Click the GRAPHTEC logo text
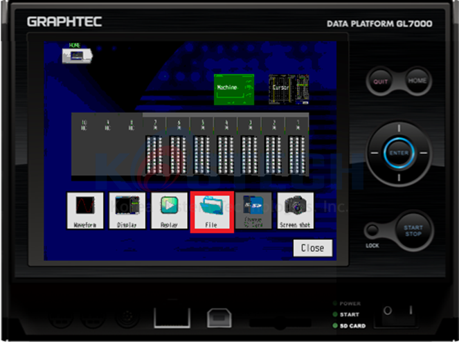This screenshot has height=342, width=459. (x=64, y=21)
